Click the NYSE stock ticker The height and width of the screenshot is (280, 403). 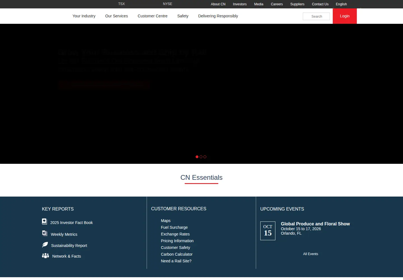point(168,4)
